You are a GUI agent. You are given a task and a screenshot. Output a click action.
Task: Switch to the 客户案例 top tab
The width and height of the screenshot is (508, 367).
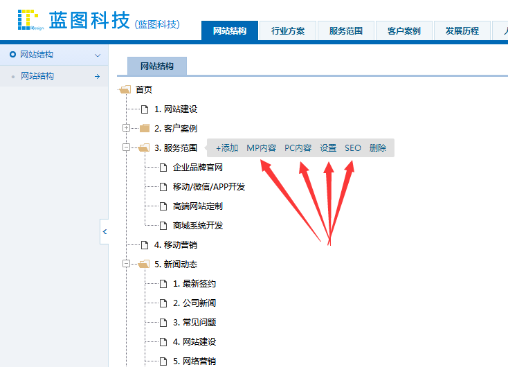(x=403, y=30)
